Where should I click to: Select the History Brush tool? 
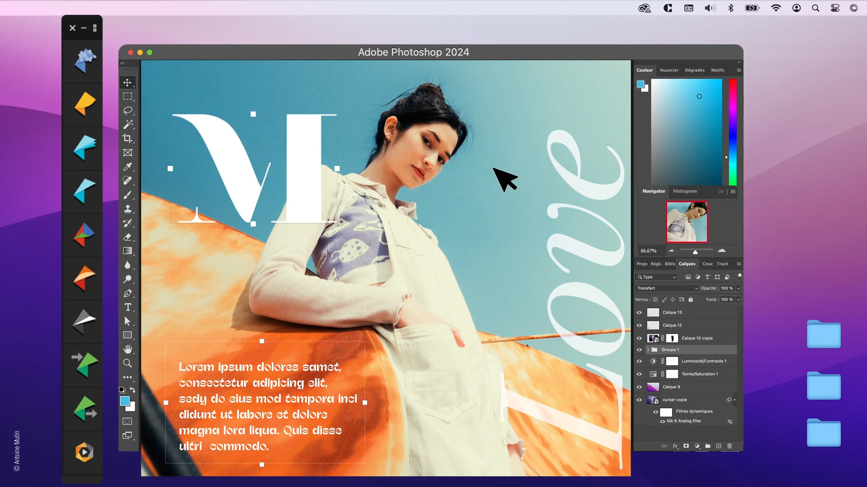click(x=127, y=223)
